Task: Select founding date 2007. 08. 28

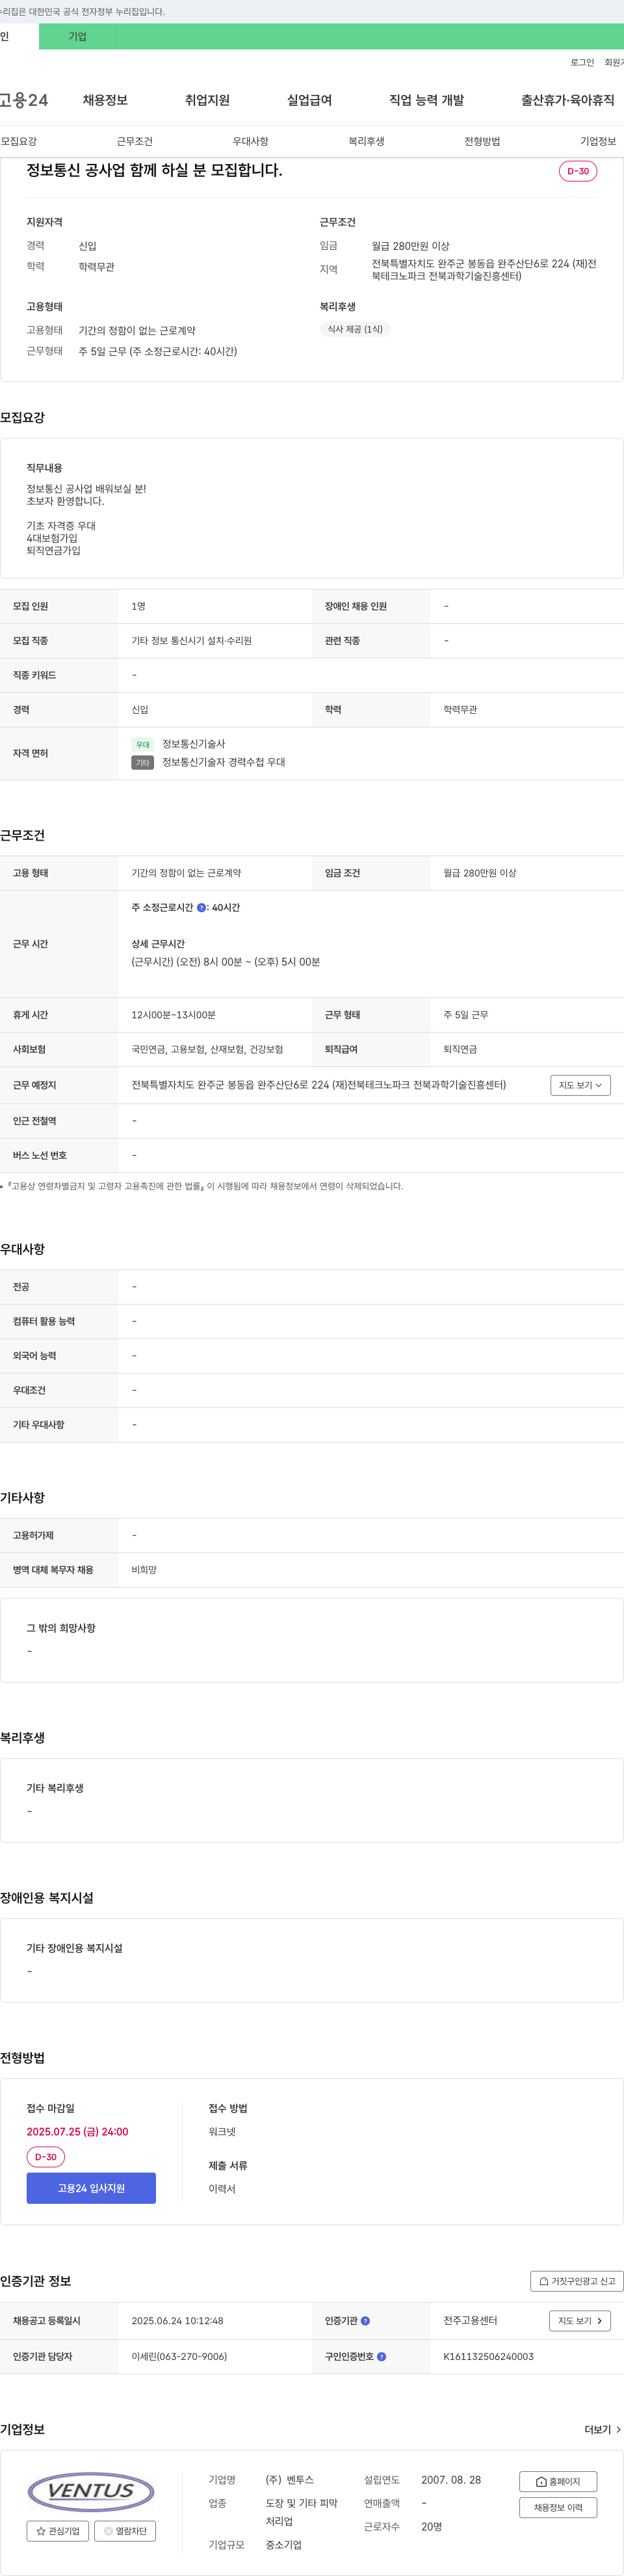Action: (x=451, y=2480)
